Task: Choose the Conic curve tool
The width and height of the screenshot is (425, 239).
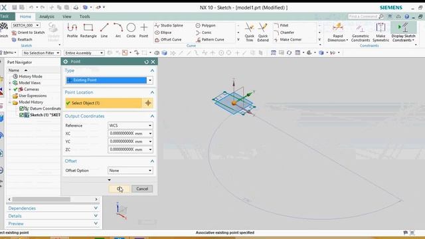Action: coord(203,33)
